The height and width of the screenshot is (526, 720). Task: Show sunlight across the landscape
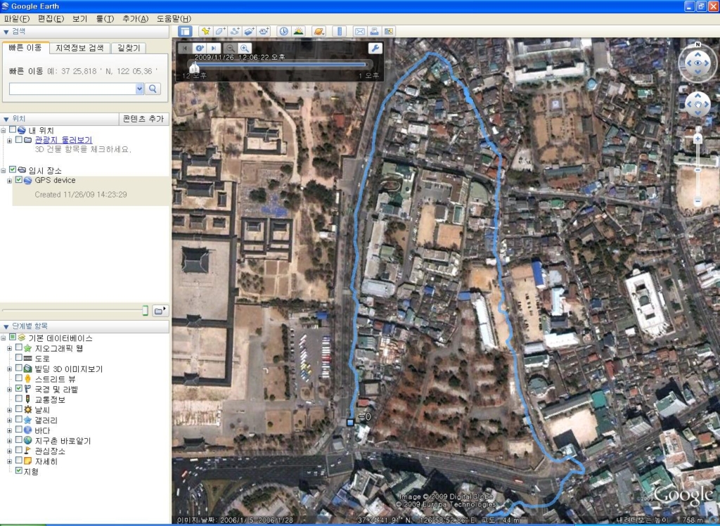click(298, 31)
